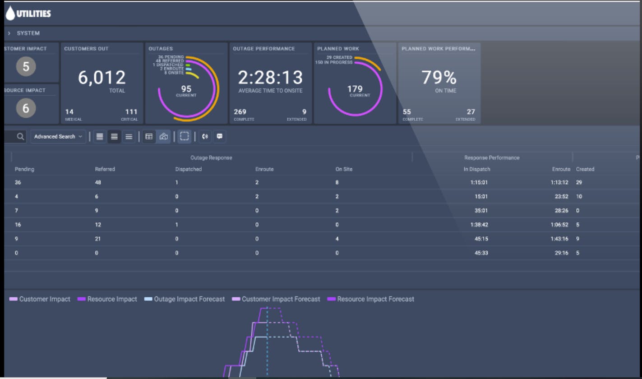Screen dimensions: 642x379
Task: Click the search magnifier icon
Action: 19,136
